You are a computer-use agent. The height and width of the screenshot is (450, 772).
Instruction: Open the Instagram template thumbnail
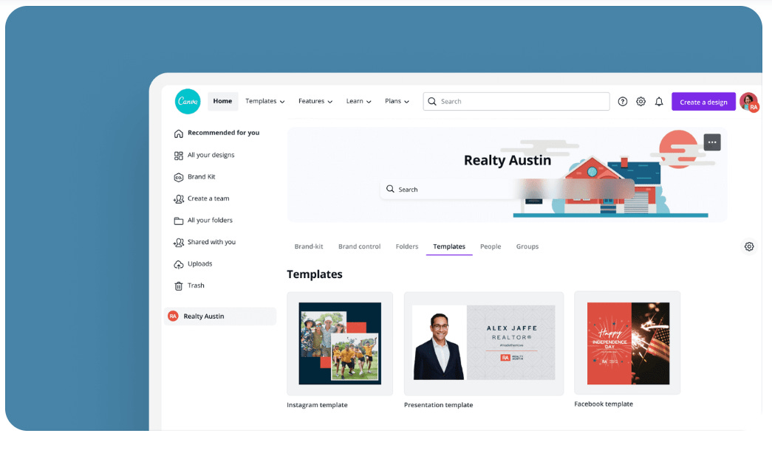[340, 343]
